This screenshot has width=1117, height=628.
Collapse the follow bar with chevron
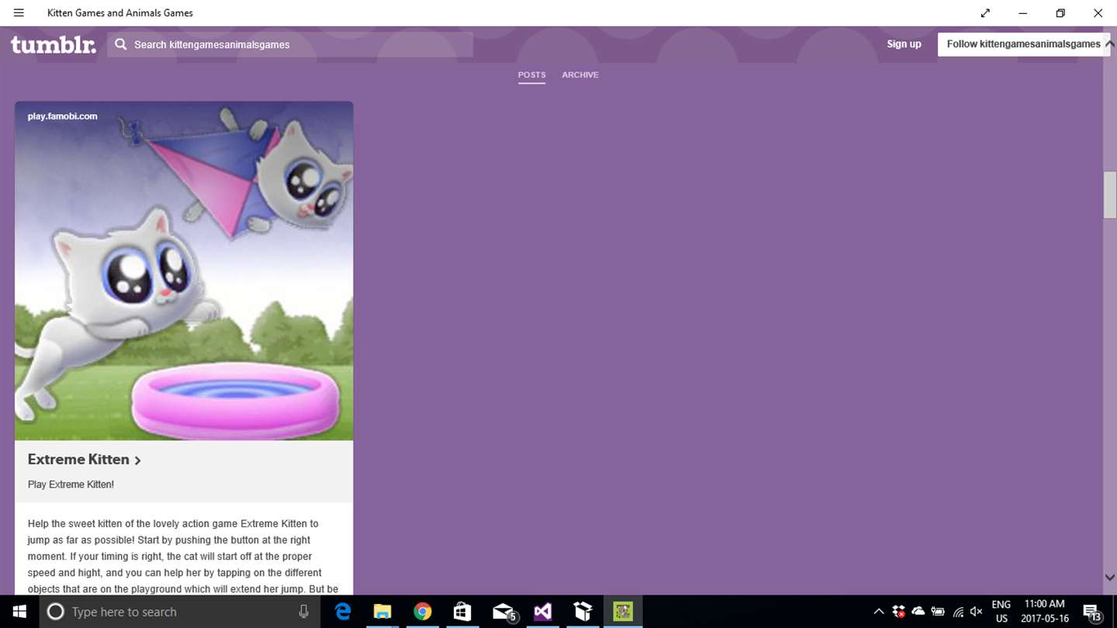[x=1109, y=45]
